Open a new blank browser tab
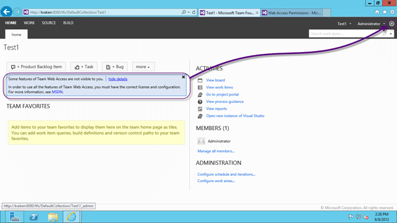397x223 pixels. [327, 12]
